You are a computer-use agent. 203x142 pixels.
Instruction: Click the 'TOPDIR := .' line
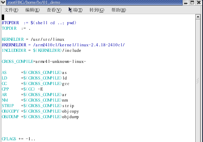click(x=16, y=28)
